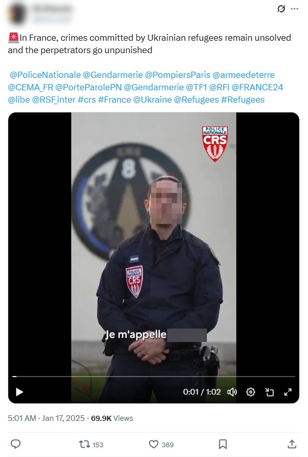
Task: Click the Grok icon near the post menu
Action: pos(281,9)
